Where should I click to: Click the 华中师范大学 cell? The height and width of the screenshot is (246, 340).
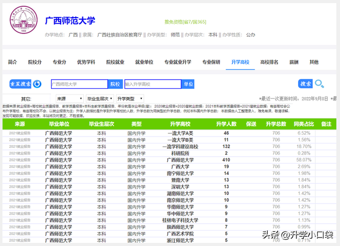click(180, 214)
